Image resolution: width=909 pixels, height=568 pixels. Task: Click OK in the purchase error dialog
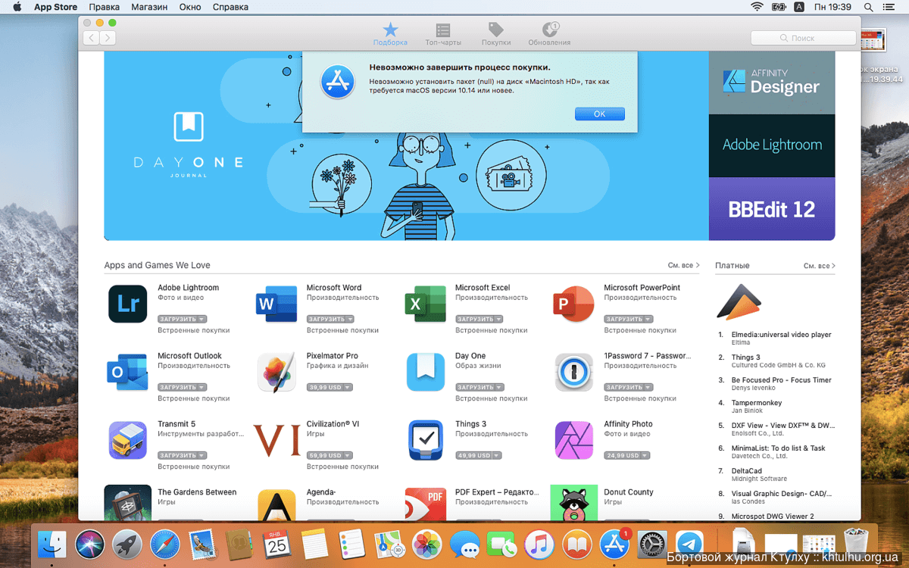[599, 114]
